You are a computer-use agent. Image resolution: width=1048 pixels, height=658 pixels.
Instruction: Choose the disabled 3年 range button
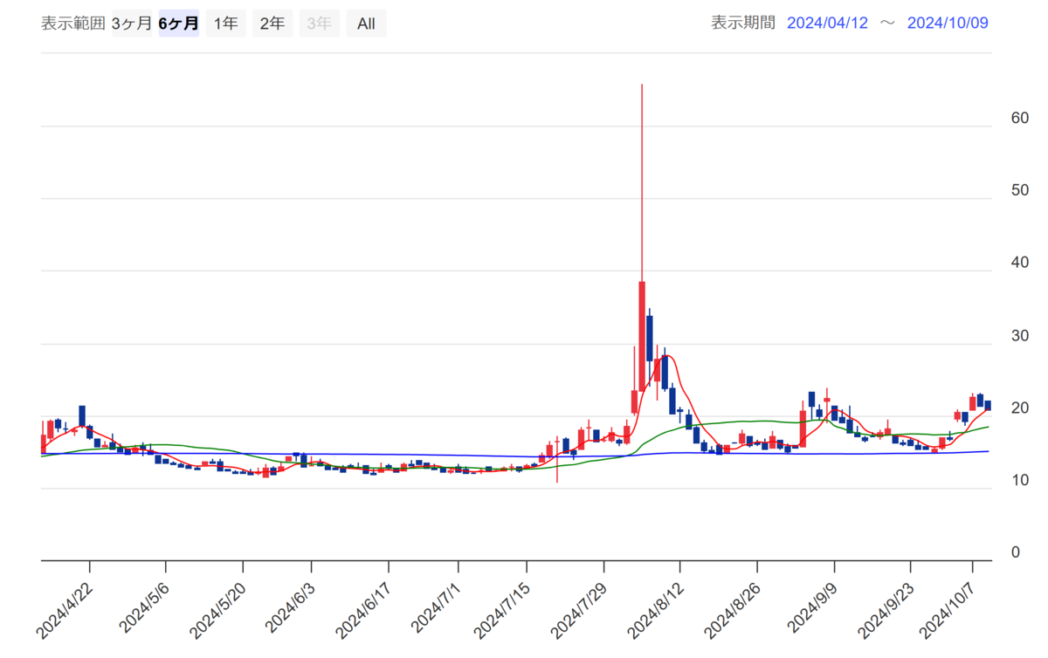(x=320, y=24)
